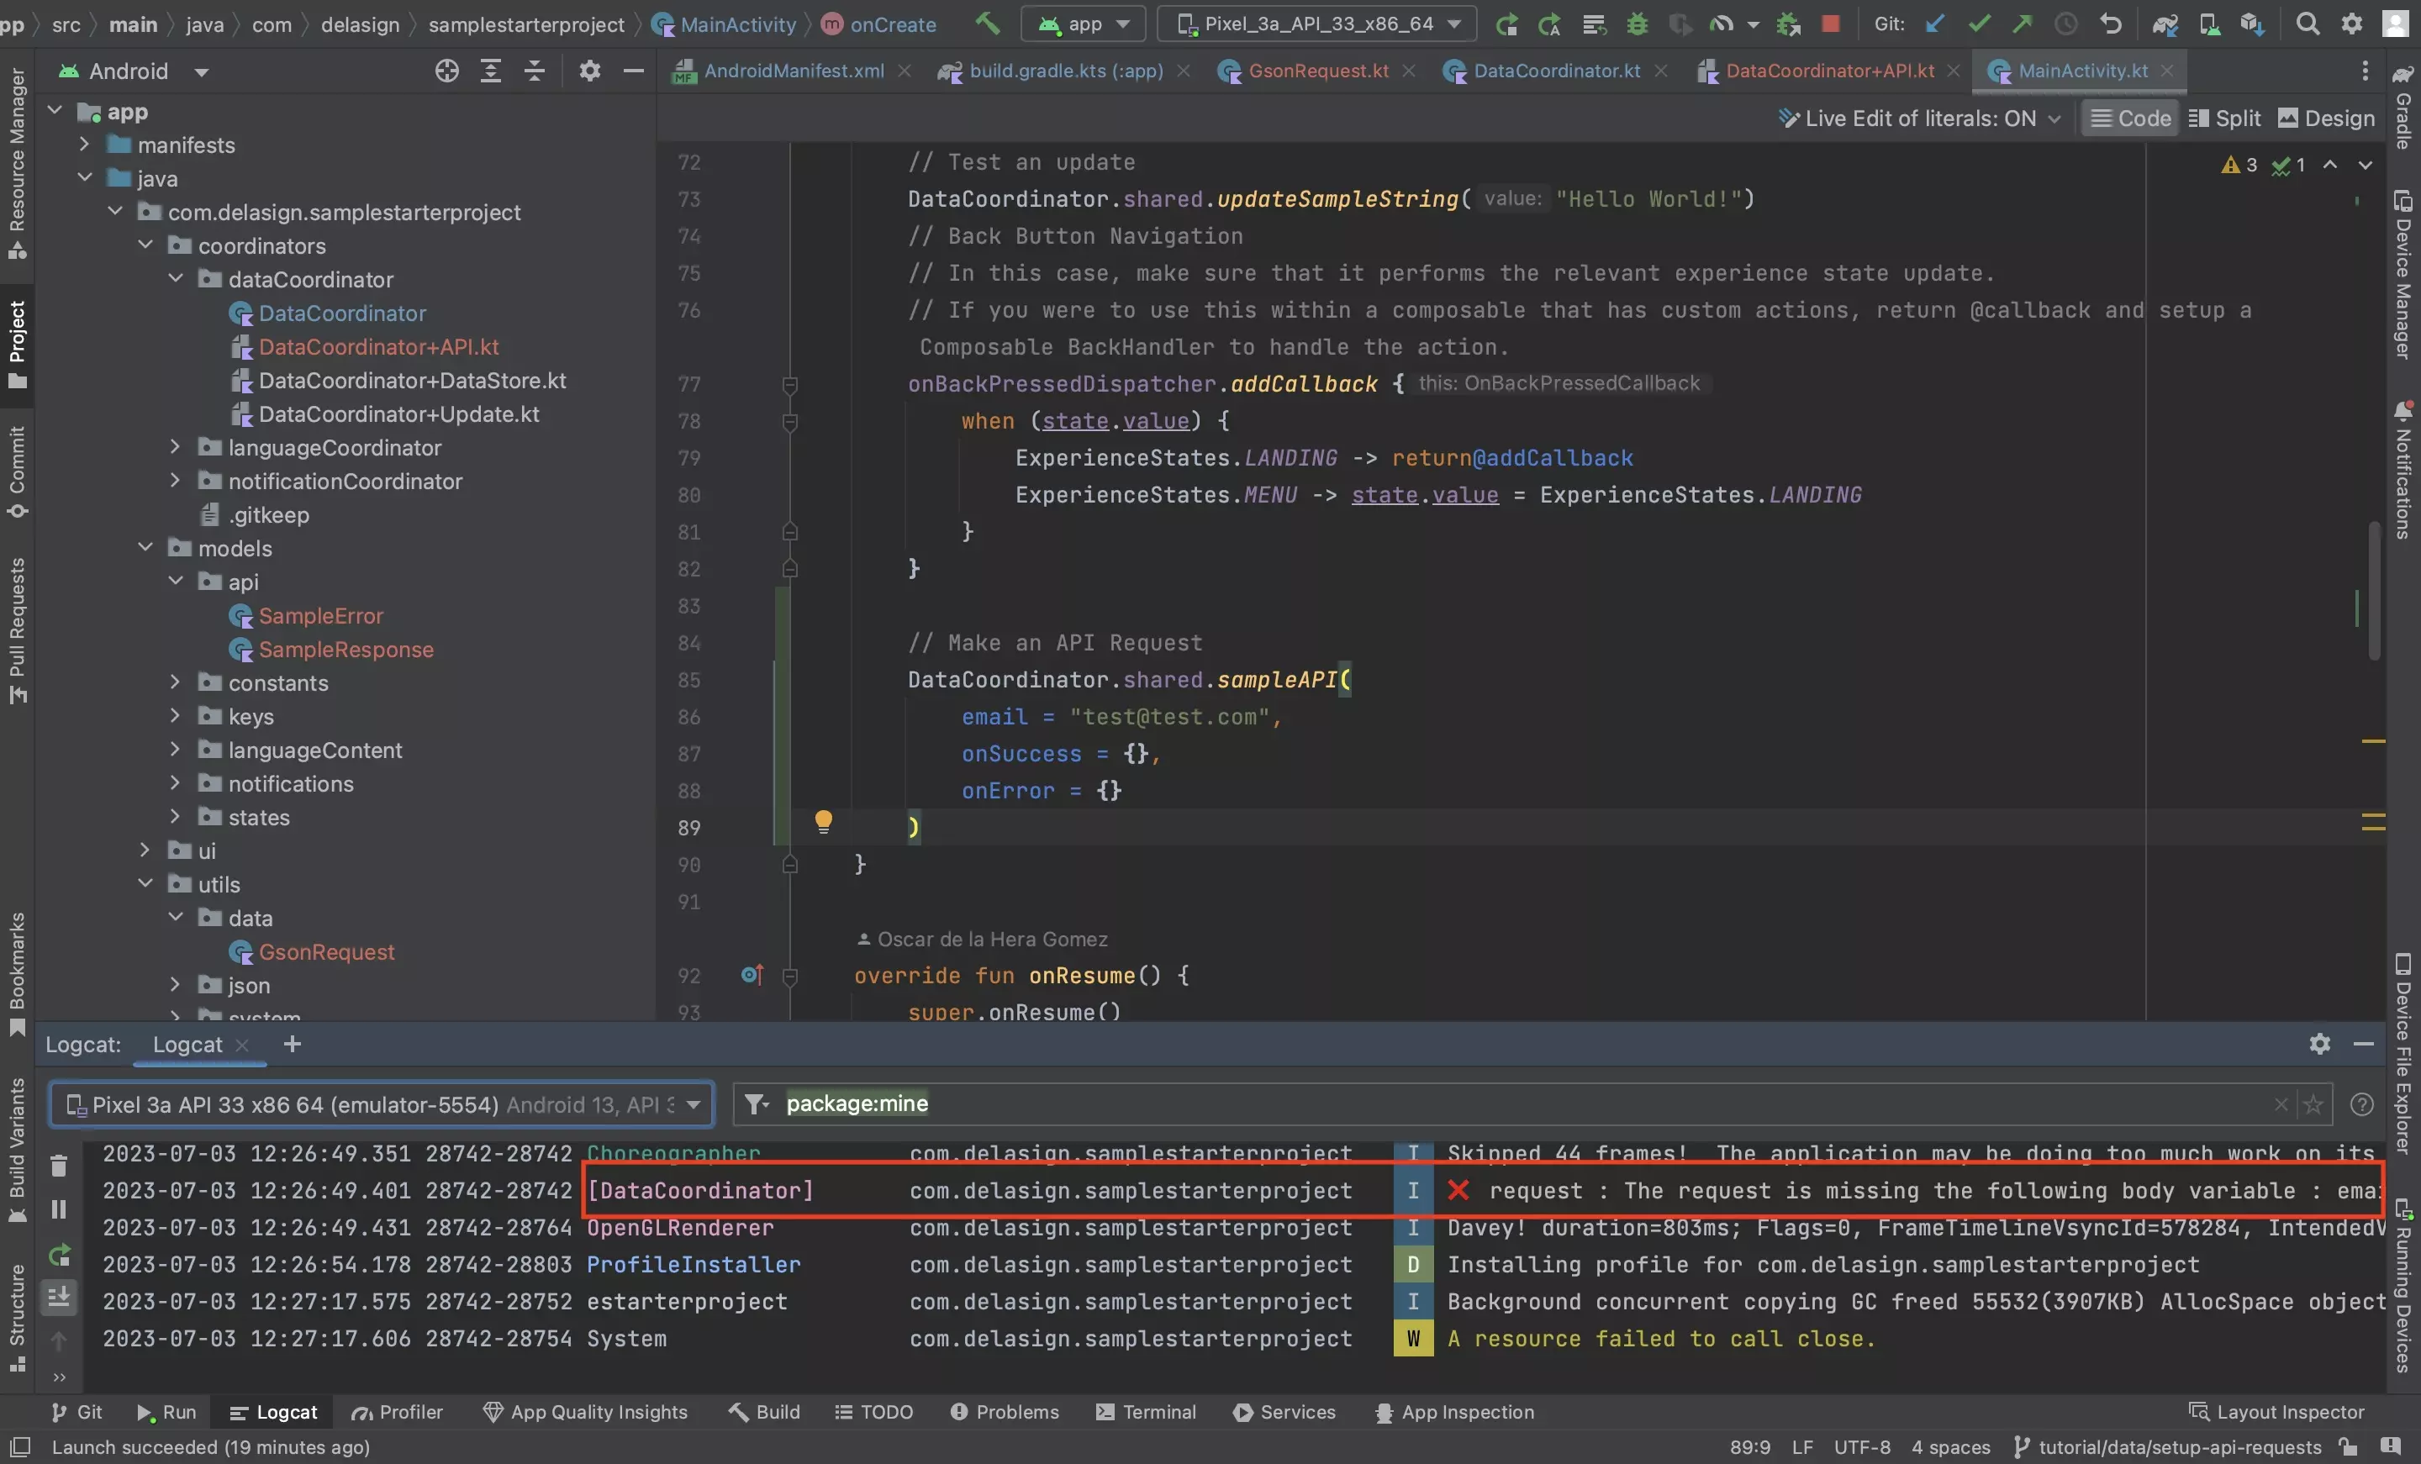
Task: Open the Problems tool window
Action: [x=1005, y=1412]
